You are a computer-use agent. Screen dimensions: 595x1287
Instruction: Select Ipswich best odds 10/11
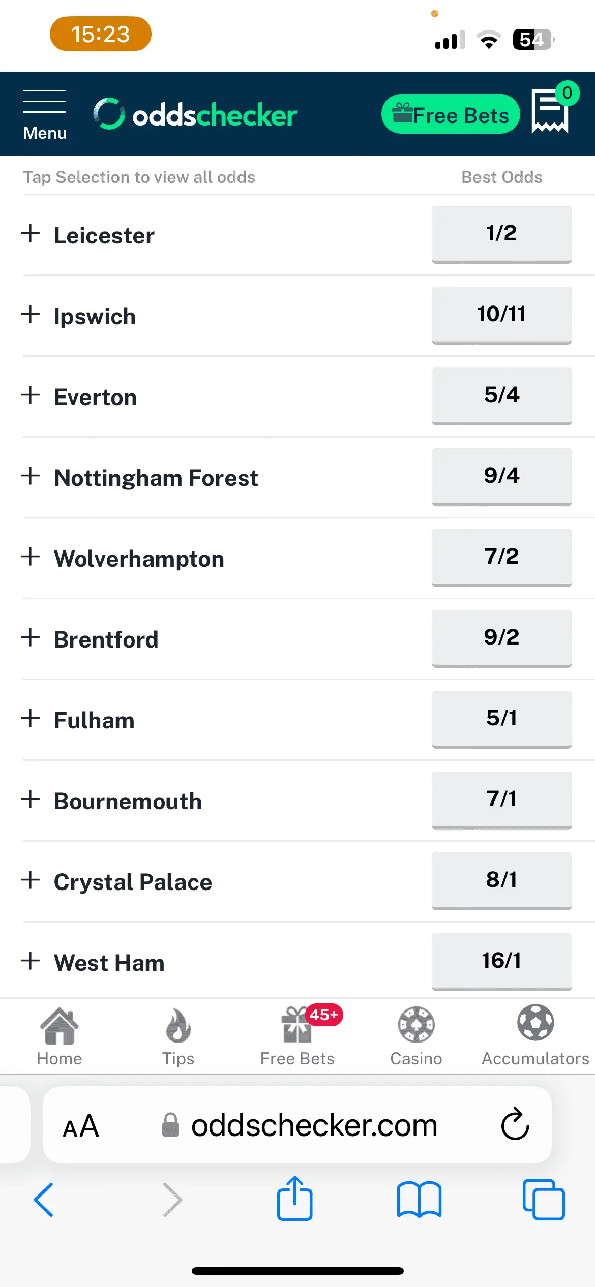(501, 315)
